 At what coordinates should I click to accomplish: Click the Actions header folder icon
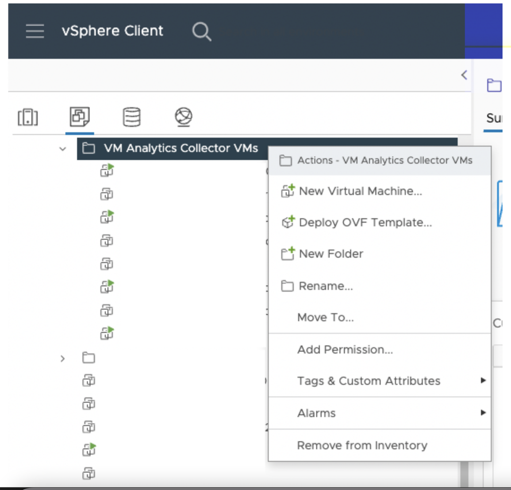click(x=285, y=160)
